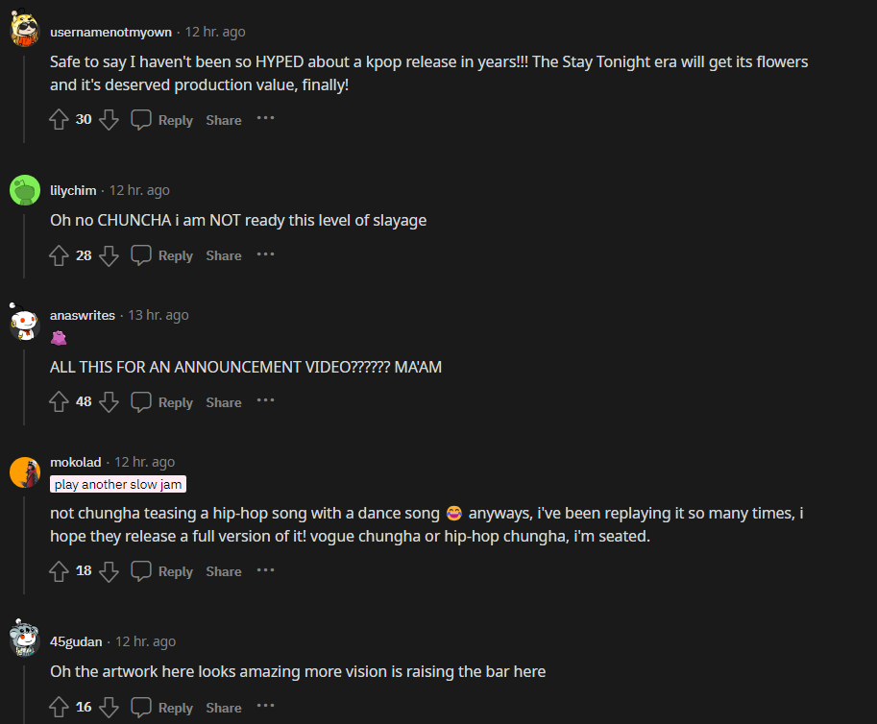Open more options on usernamenotmyown's comment
Screen dimensions: 877x724
point(266,118)
